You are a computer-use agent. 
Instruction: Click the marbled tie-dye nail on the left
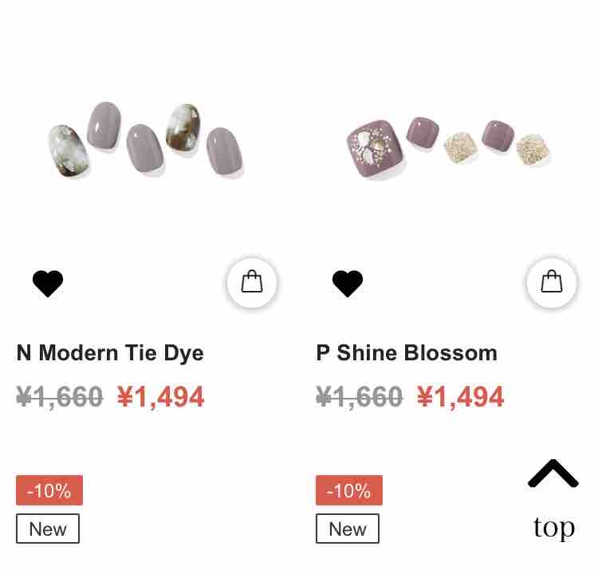[69, 151]
